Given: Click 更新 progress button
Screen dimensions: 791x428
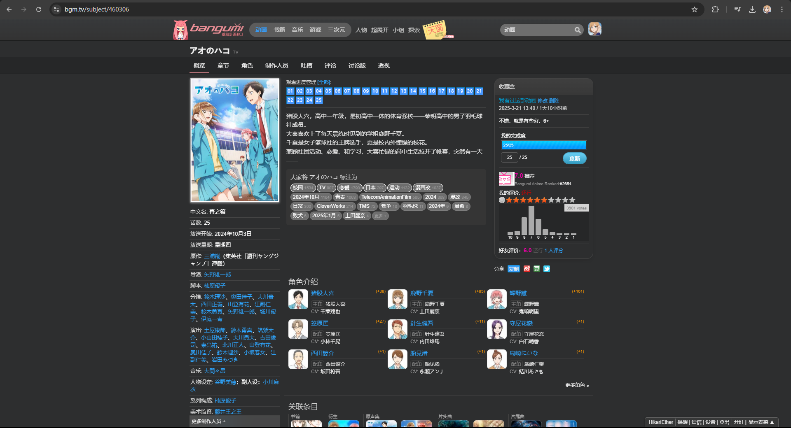Looking at the screenshot, I should pyautogui.click(x=575, y=158).
